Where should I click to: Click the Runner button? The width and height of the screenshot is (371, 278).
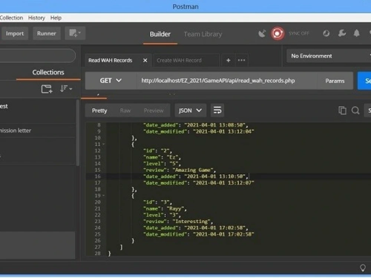(x=46, y=34)
